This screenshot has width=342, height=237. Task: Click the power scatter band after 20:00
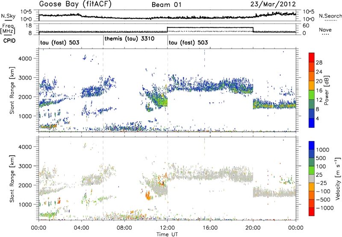tap(274, 104)
